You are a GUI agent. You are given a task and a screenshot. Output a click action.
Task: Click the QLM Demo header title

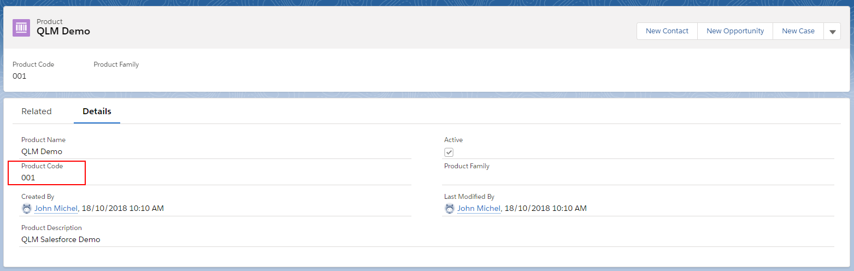point(63,31)
